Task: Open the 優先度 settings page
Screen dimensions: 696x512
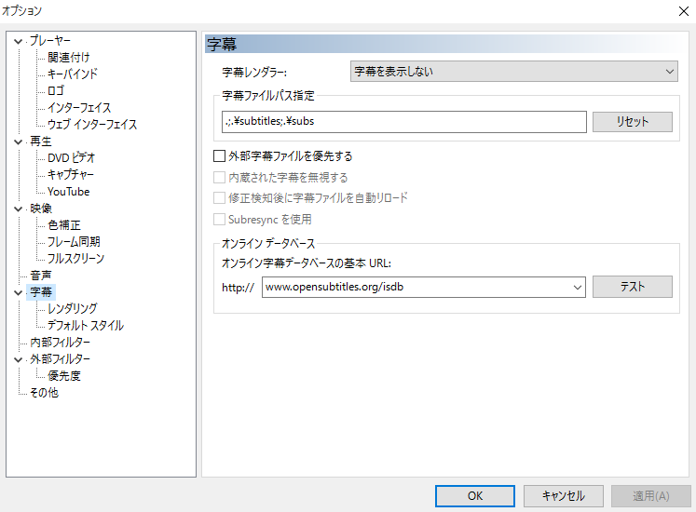Action: click(x=64, y=376)
